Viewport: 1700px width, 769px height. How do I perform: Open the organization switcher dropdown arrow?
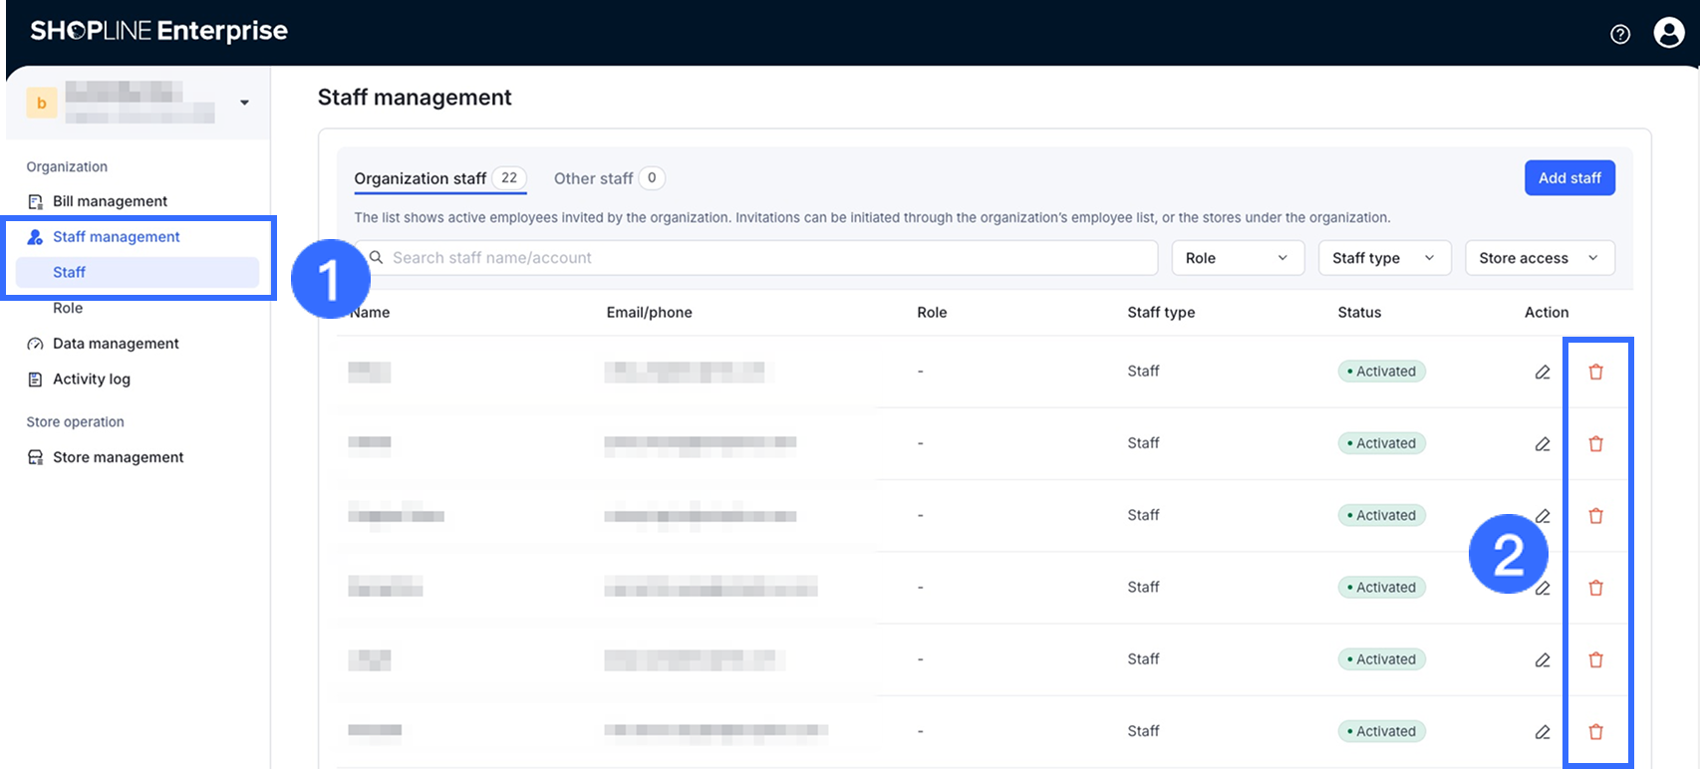(244, 103)
